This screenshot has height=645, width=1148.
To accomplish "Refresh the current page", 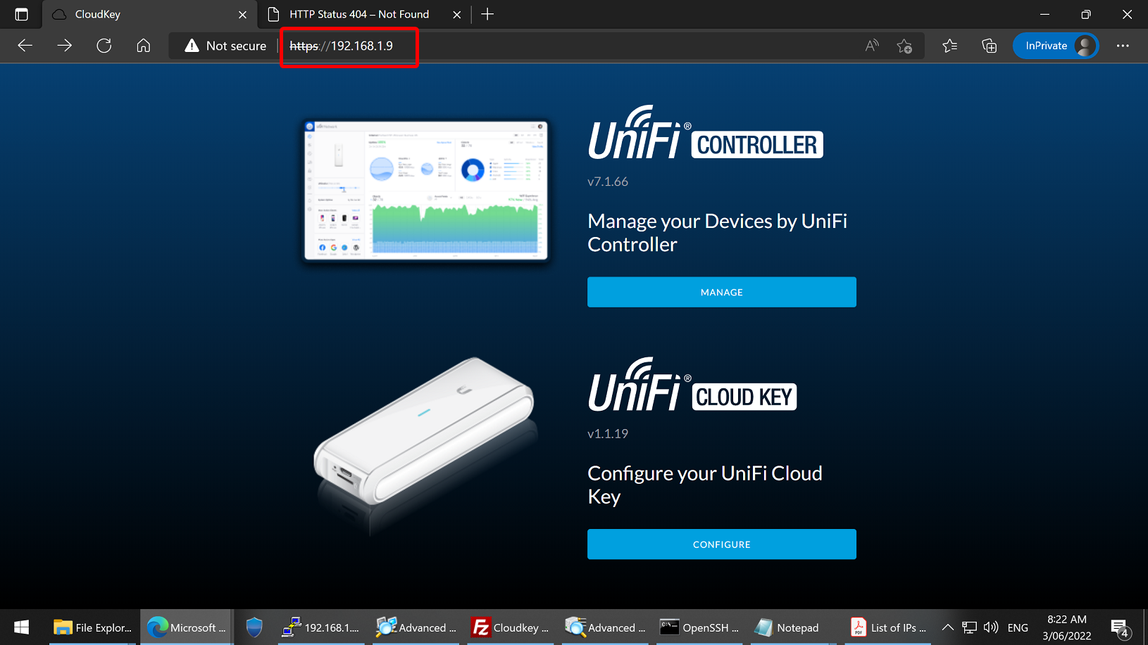I will point(104,46).
